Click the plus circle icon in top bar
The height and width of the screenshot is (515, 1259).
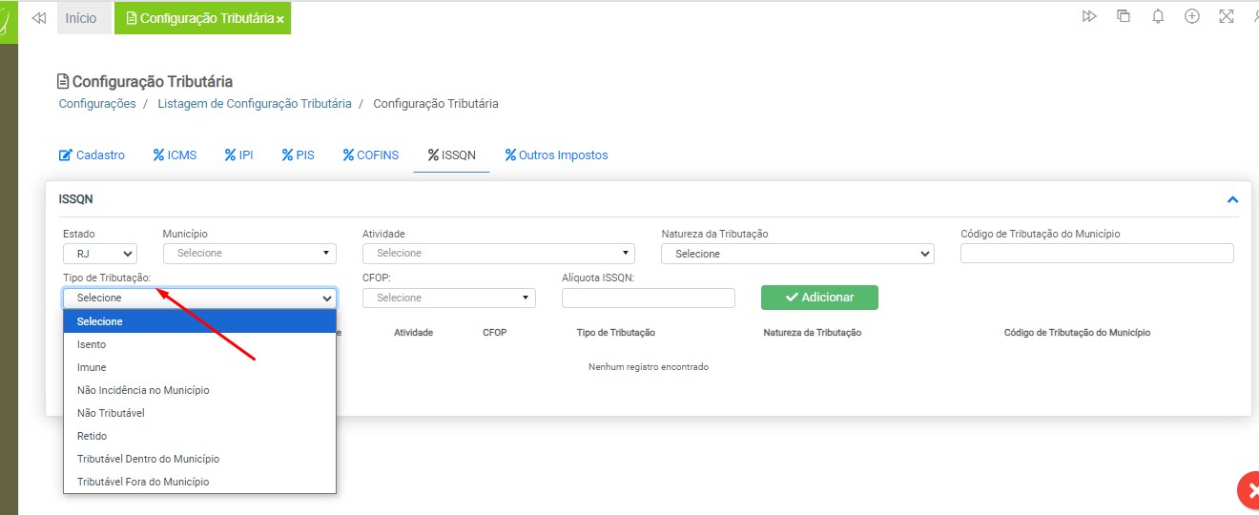pos(1192,16)
